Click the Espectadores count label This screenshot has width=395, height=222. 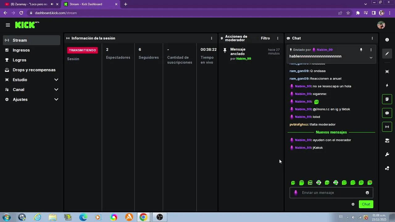(x=118, y=58)
